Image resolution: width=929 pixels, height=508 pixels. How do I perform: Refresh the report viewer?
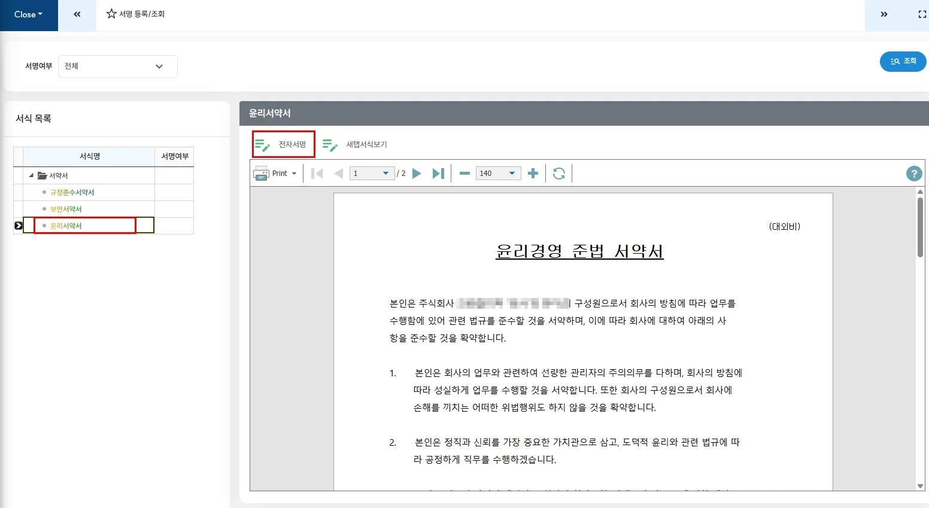click(559, 174)
